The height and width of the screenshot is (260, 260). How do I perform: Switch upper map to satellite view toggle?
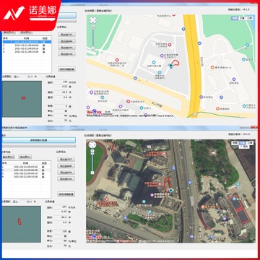click(243, 18)
